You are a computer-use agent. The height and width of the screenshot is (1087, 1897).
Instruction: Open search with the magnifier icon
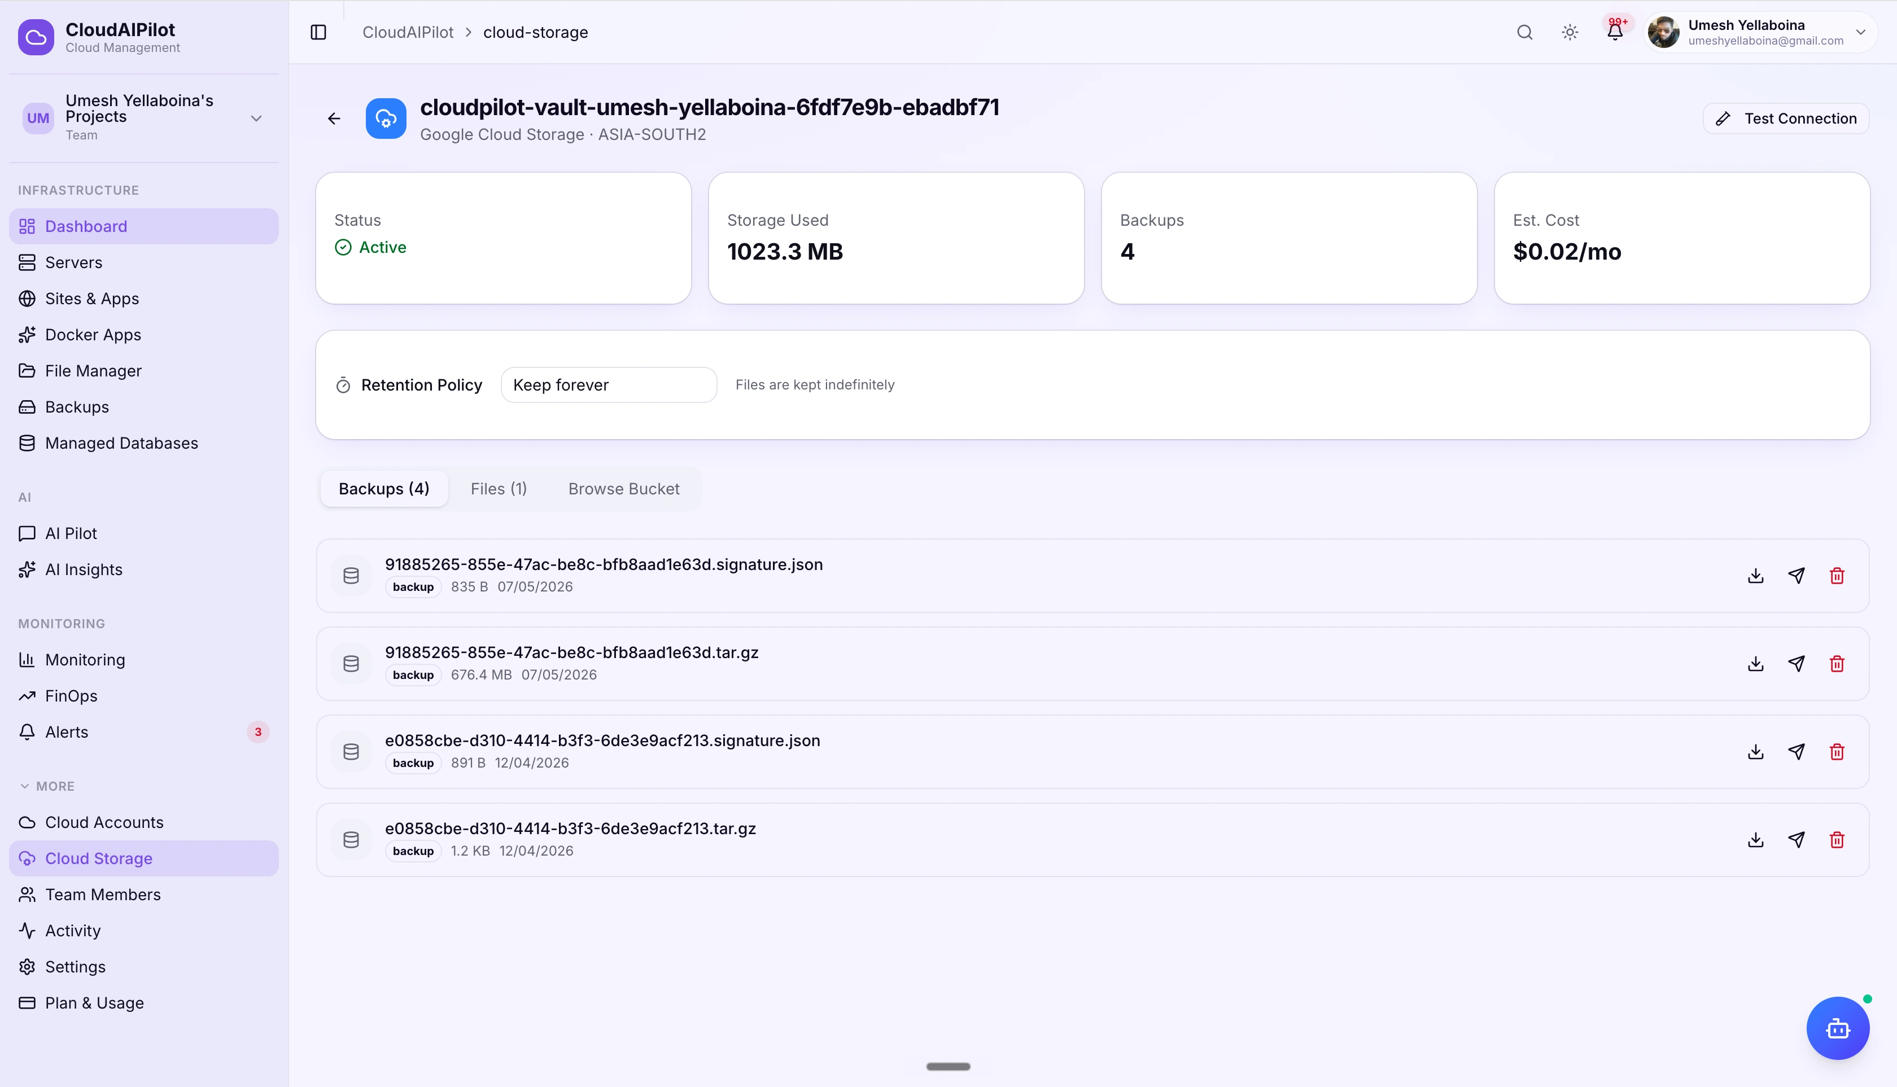click(1524, 32)
